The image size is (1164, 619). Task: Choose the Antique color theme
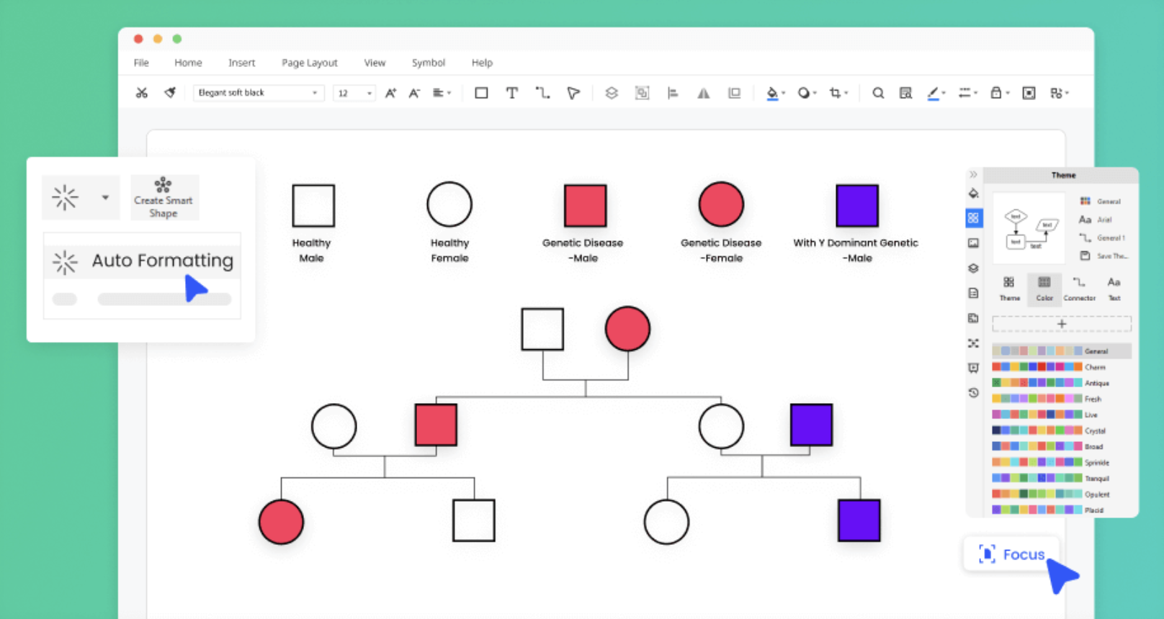[1051, 383]
